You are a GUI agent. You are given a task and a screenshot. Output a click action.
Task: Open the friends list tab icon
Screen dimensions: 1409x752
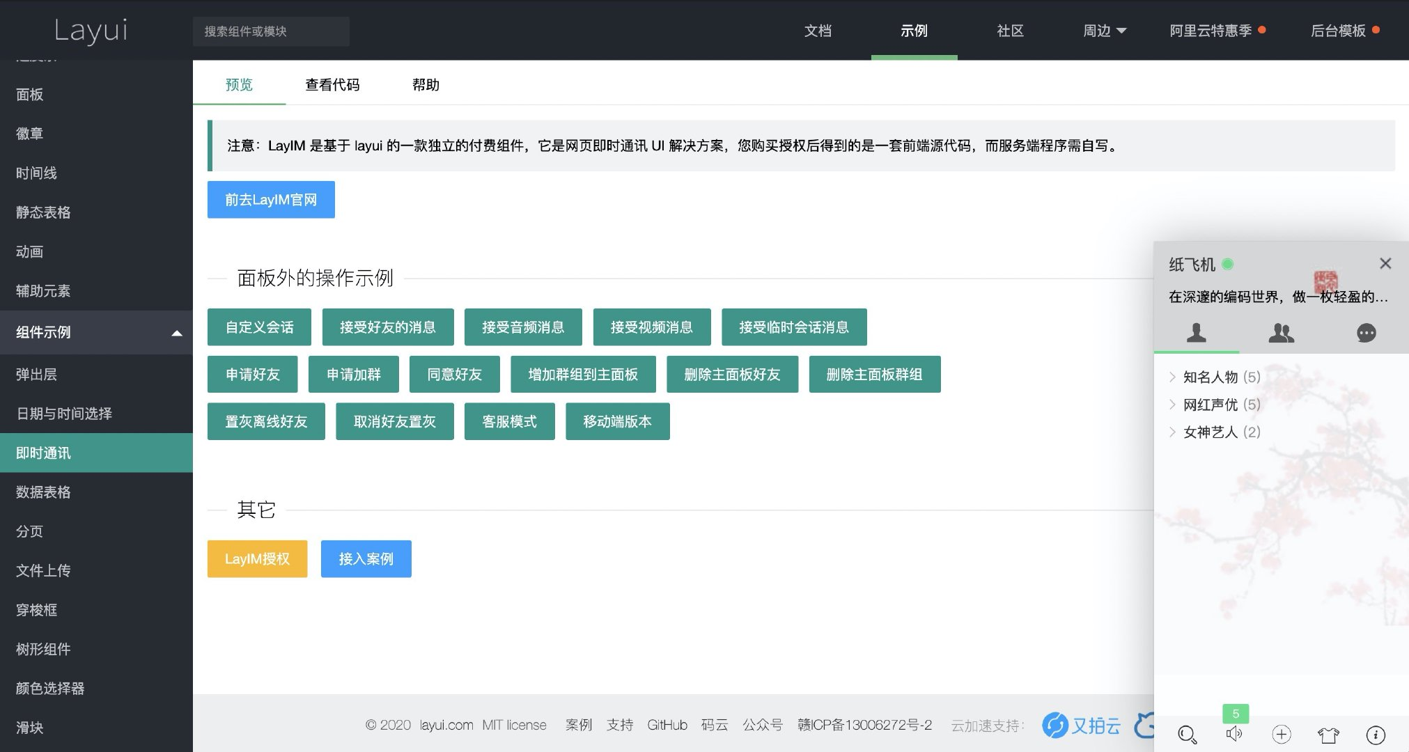coord(1196,333)
